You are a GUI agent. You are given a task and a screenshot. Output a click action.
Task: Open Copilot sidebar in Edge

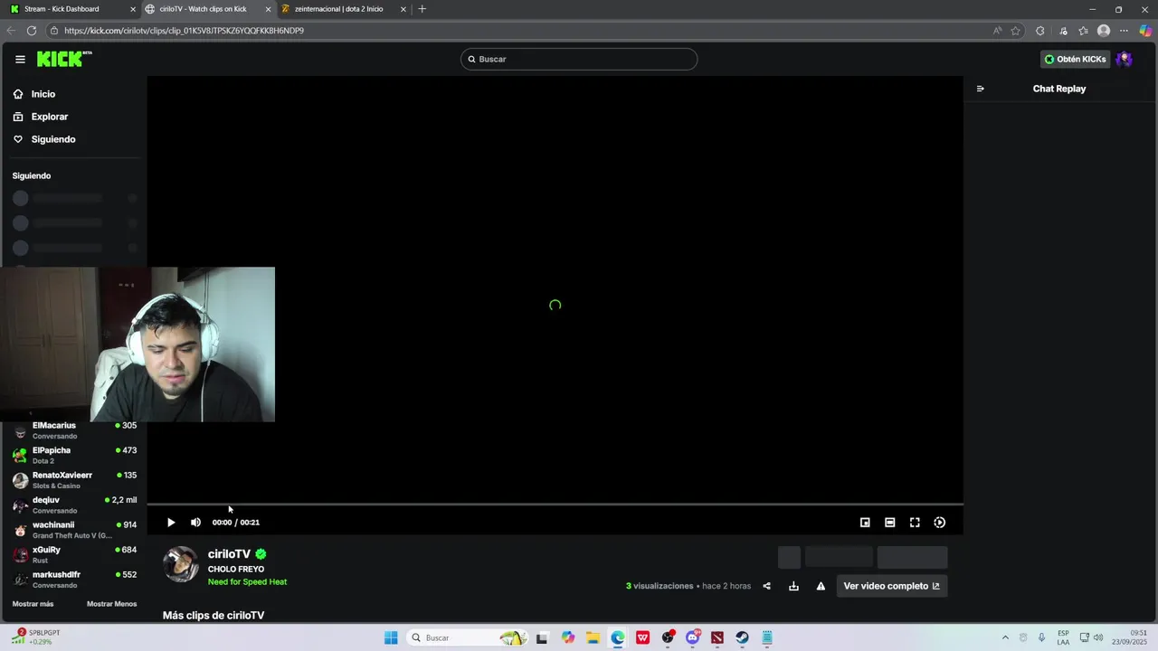coord(1145,31)
